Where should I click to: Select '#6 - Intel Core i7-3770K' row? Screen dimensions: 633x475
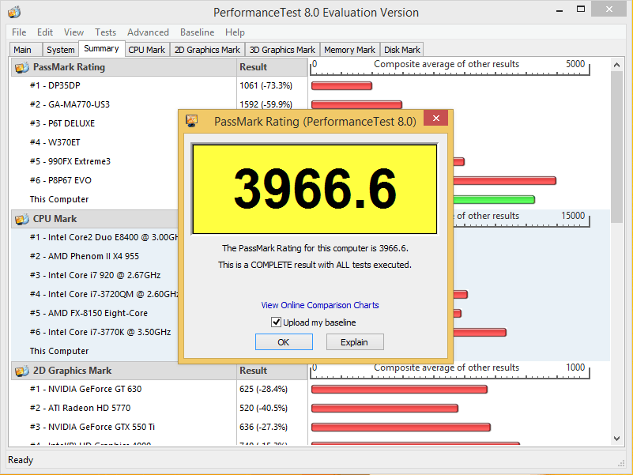click(100, 333)
